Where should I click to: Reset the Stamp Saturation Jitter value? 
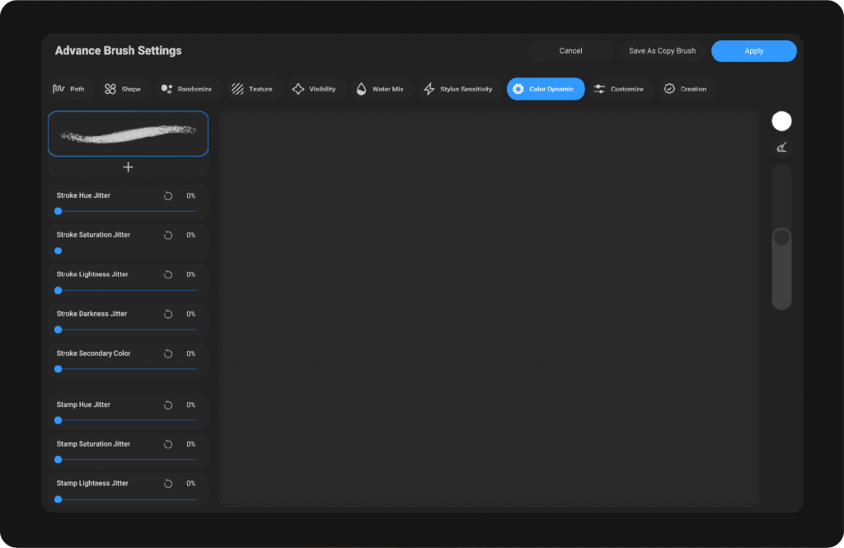[x=168, y=445]
